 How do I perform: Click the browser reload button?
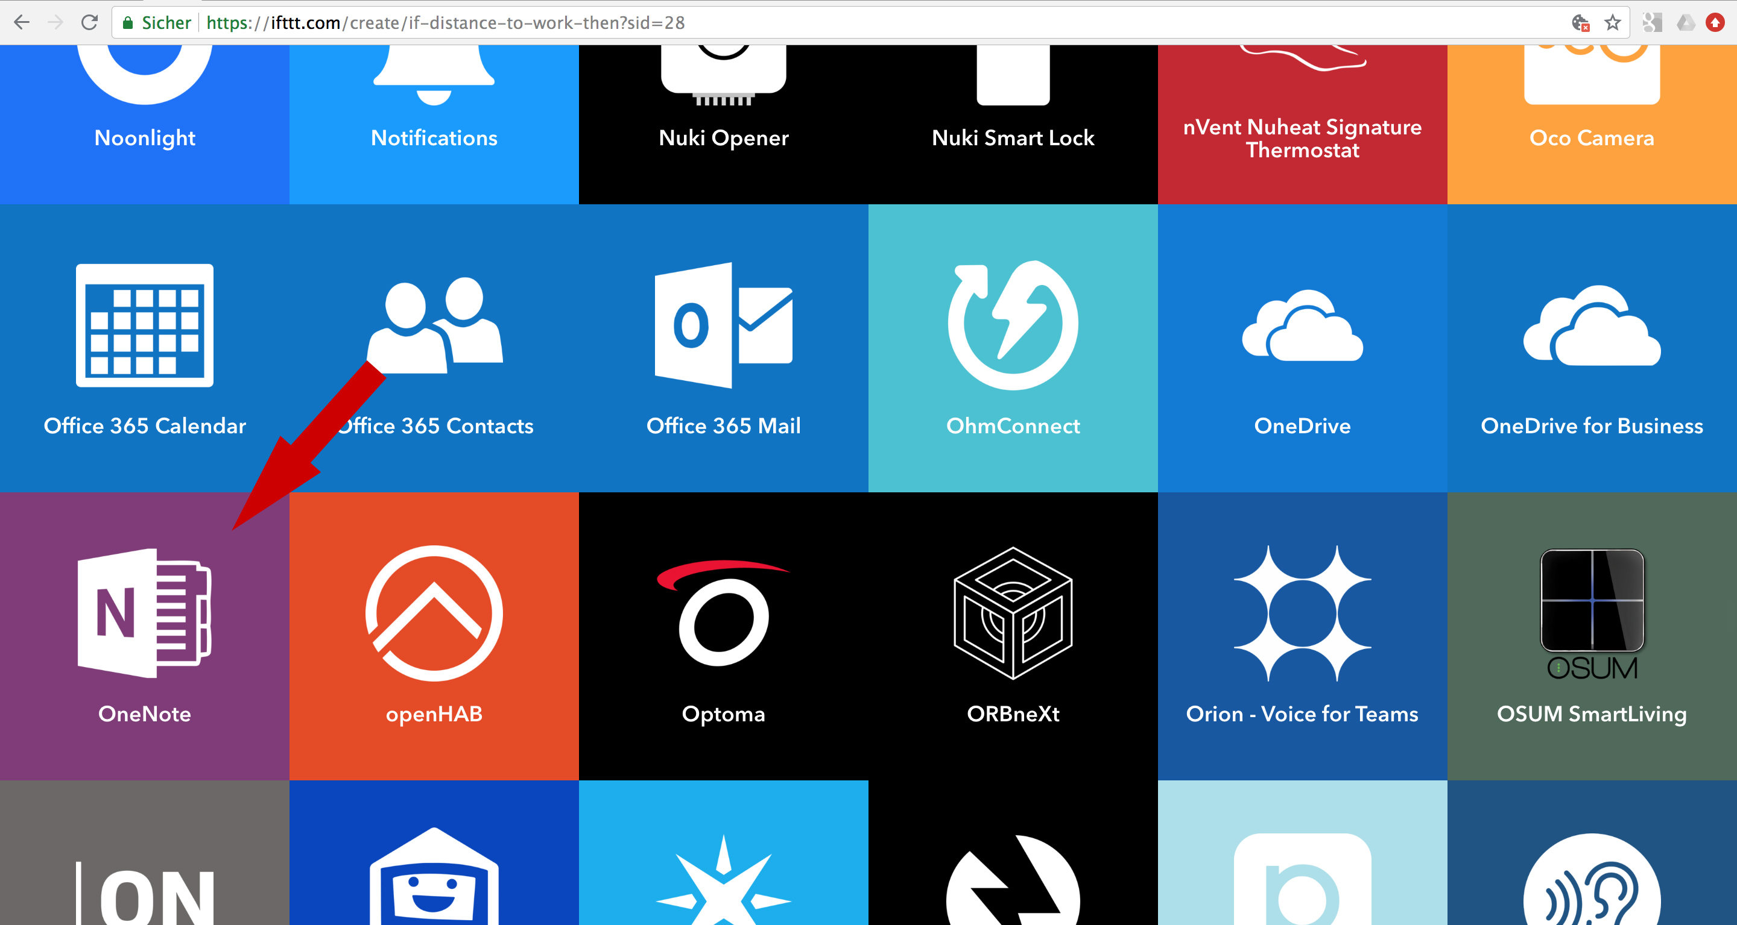click(89, 23)
